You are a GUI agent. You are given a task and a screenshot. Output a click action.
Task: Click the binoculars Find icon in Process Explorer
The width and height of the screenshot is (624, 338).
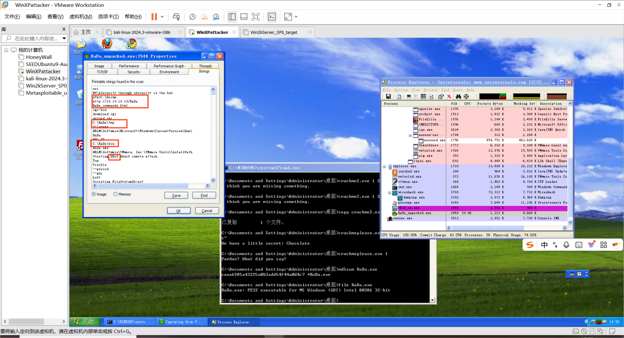(459, 97)
